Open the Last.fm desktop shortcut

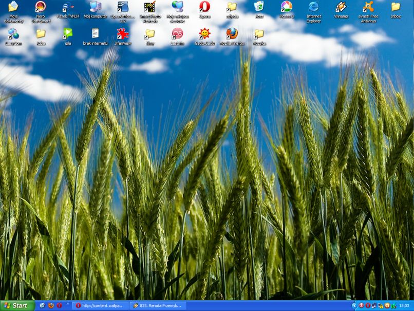click(x=177, y=34)
